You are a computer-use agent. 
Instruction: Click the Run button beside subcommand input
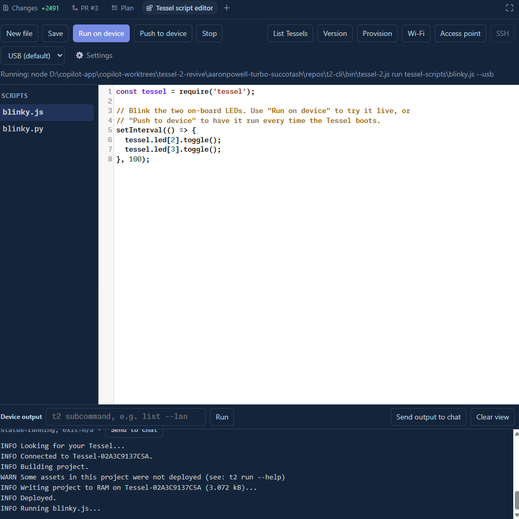(222, 417)
